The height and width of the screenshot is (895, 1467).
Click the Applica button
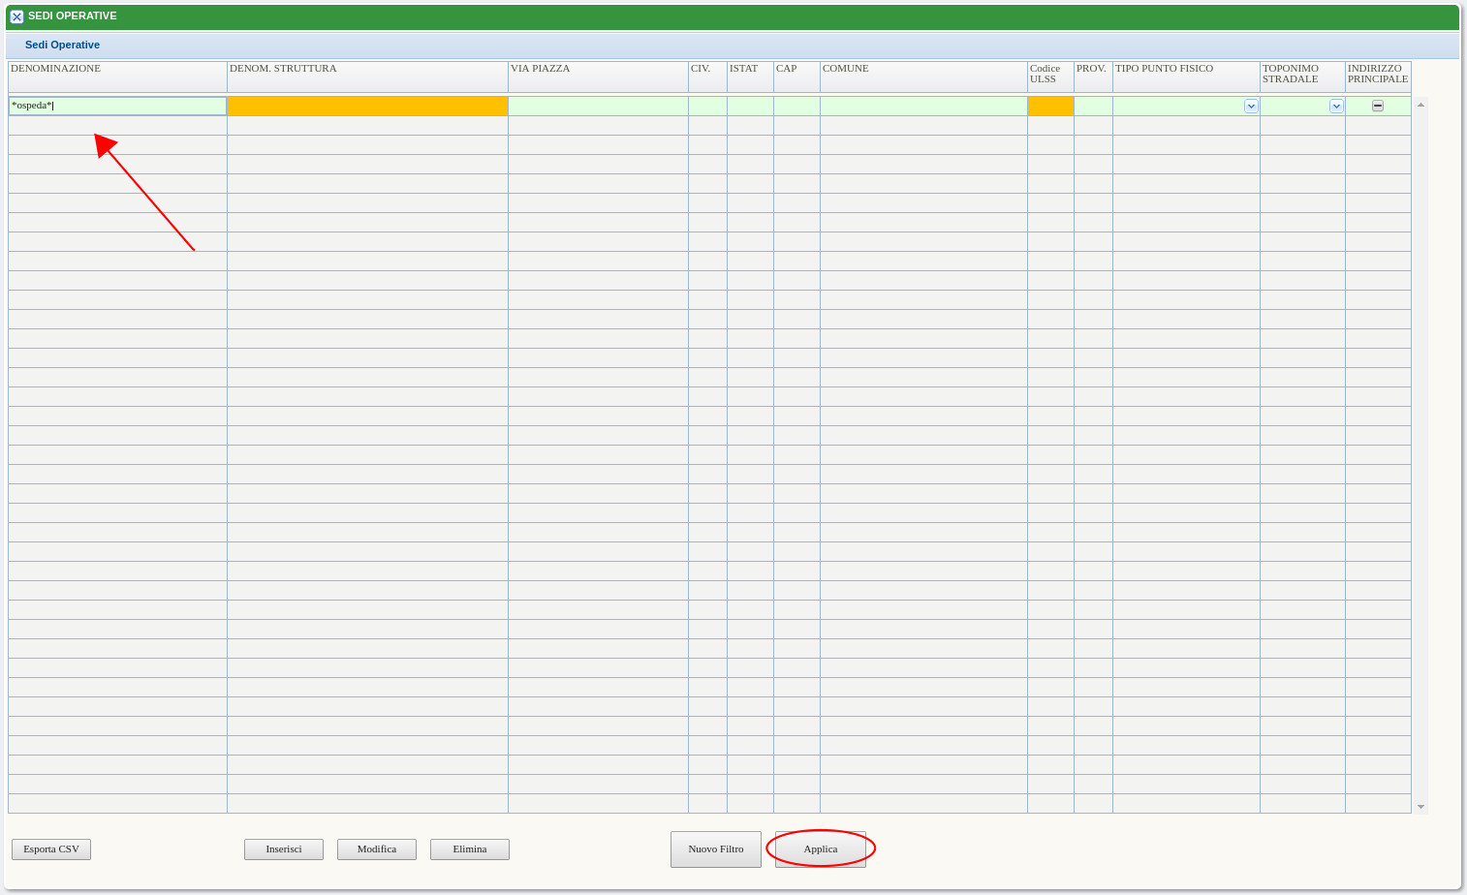(x=820, y=849)
